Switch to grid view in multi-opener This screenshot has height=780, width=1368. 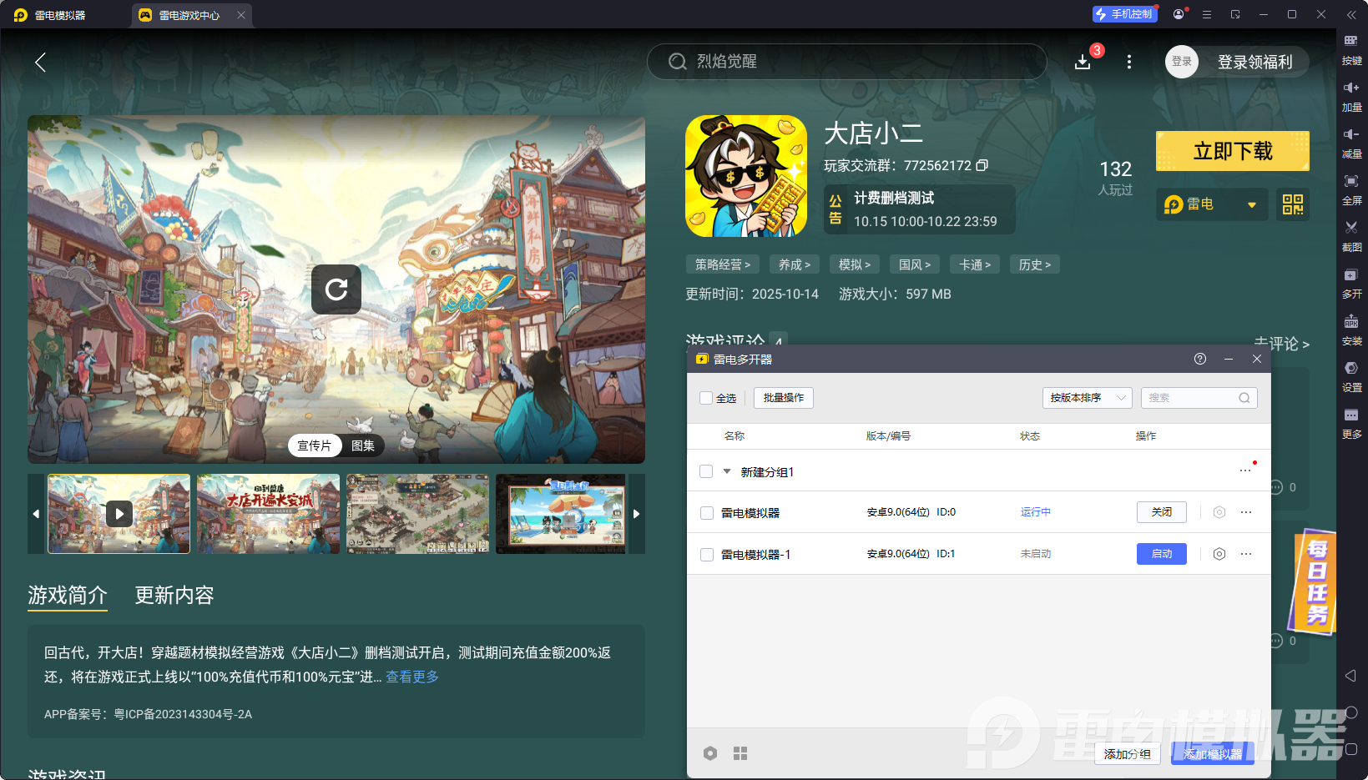[740, 753]
